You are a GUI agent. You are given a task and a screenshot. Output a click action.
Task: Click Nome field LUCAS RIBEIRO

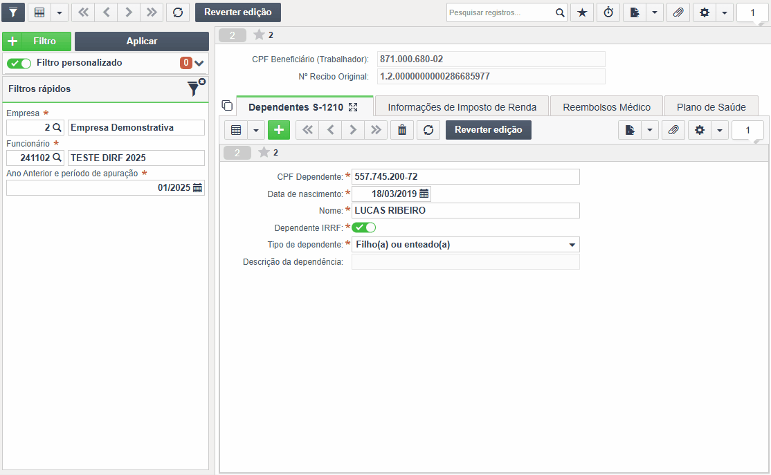[466, 210]
